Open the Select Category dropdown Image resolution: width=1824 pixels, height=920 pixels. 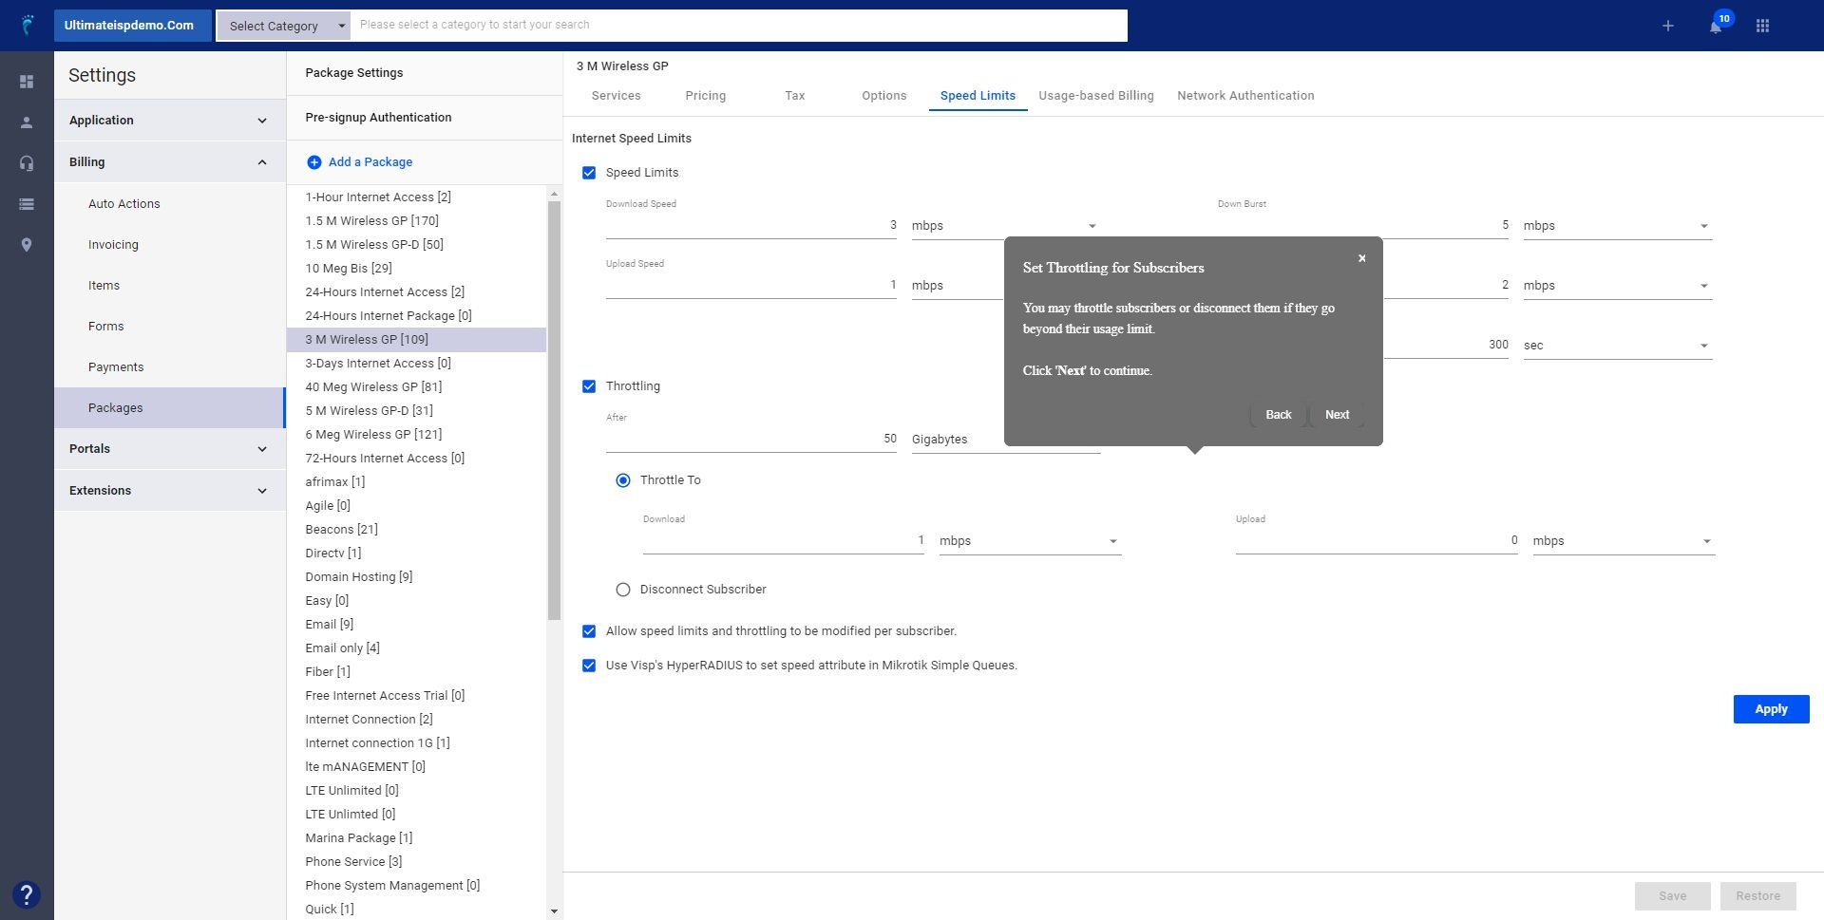284,26
